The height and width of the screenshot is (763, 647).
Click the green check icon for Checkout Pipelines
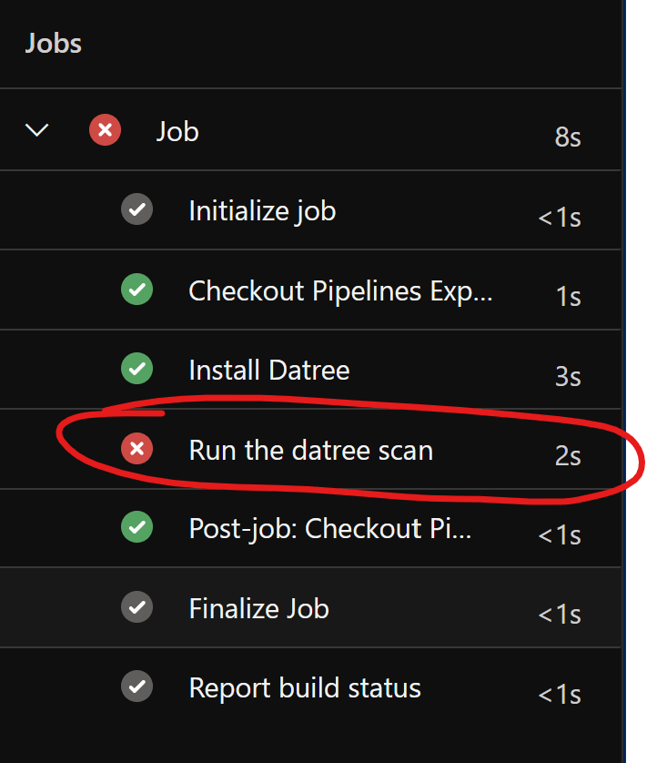137,289
